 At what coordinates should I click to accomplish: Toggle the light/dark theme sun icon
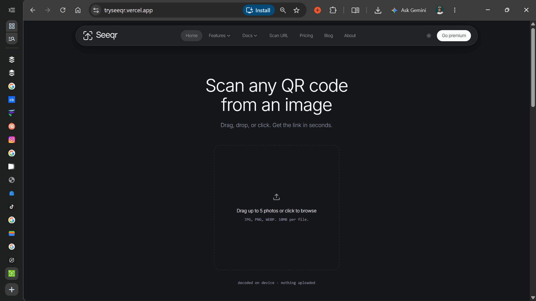tap(429, 36)
